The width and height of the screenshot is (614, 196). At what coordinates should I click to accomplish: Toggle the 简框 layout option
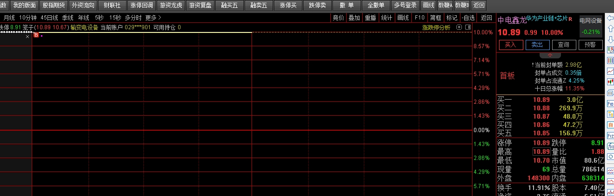pos(436,18)
